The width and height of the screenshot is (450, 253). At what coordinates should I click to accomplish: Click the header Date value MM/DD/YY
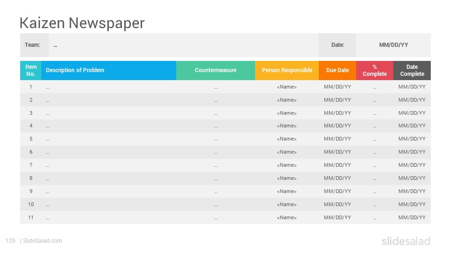pos(393,45)
